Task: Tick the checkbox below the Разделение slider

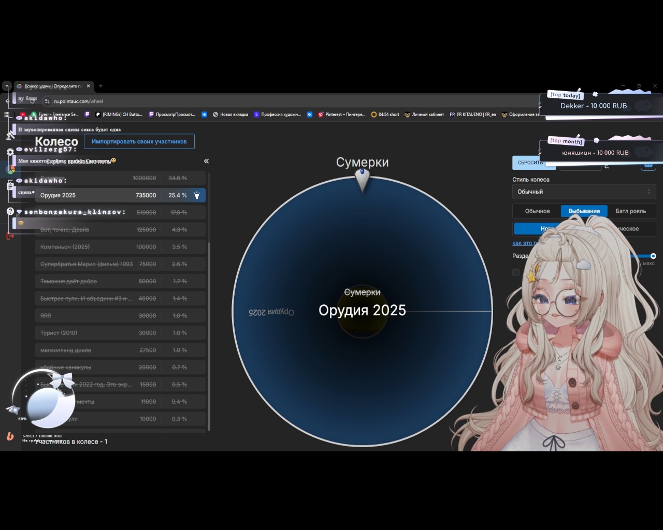Action: [x=516, y=272]
